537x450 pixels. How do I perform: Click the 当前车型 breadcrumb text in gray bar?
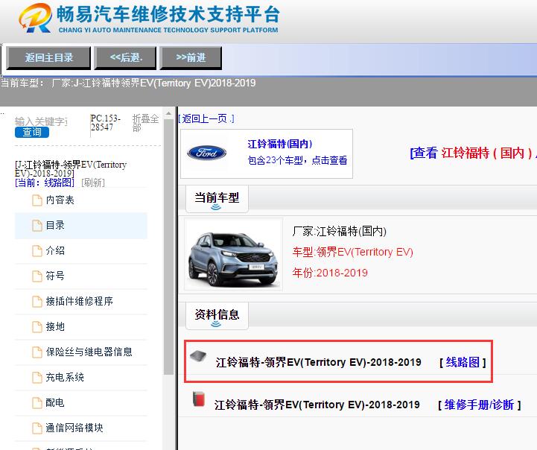click(128, 83)
